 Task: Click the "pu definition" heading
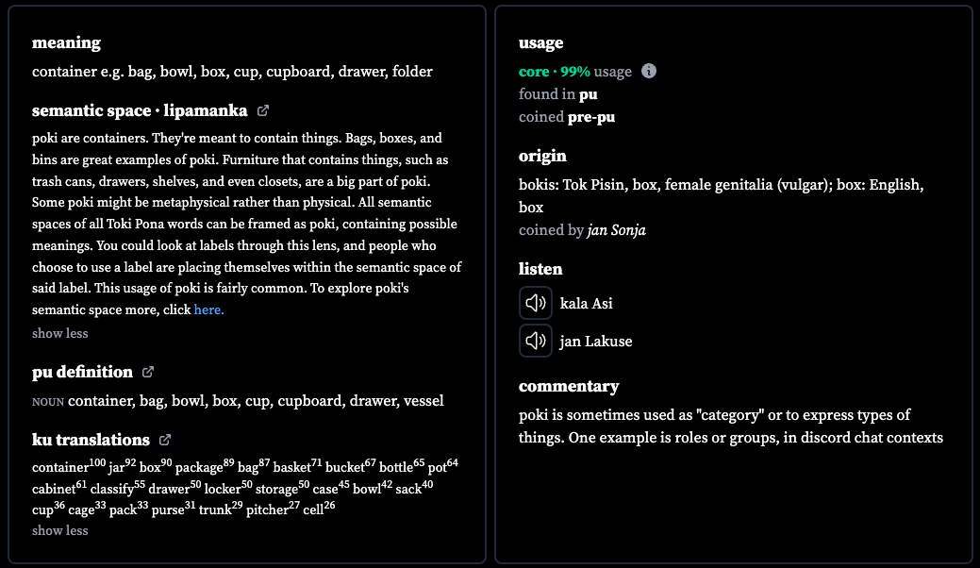(82, 372)
